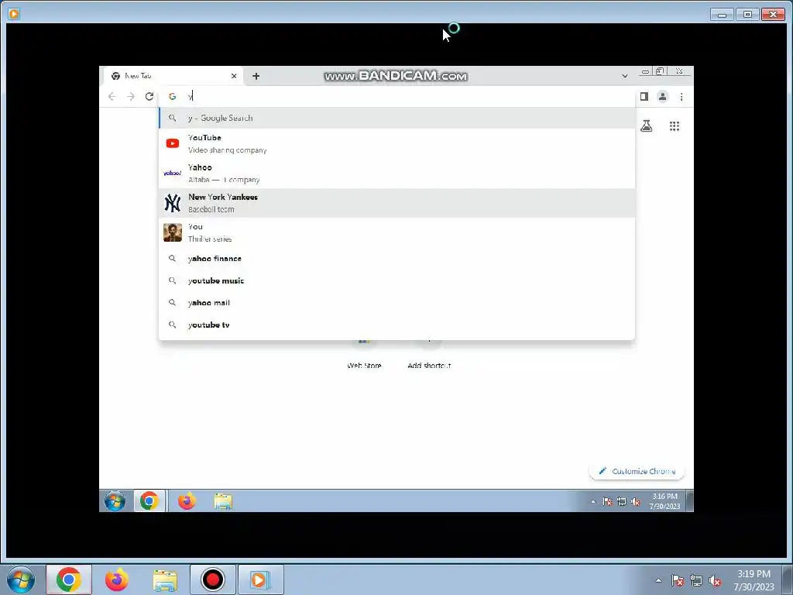Screen dimensions: 793x595
Task: Open the Chrome three-dot menu
Action: tap(681, 97)
